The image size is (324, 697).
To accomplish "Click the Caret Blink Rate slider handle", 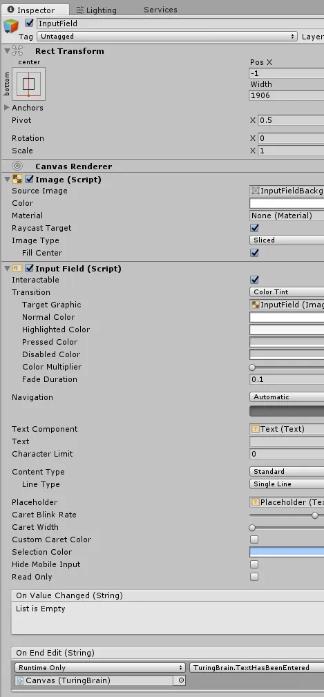I will (315, 515).
